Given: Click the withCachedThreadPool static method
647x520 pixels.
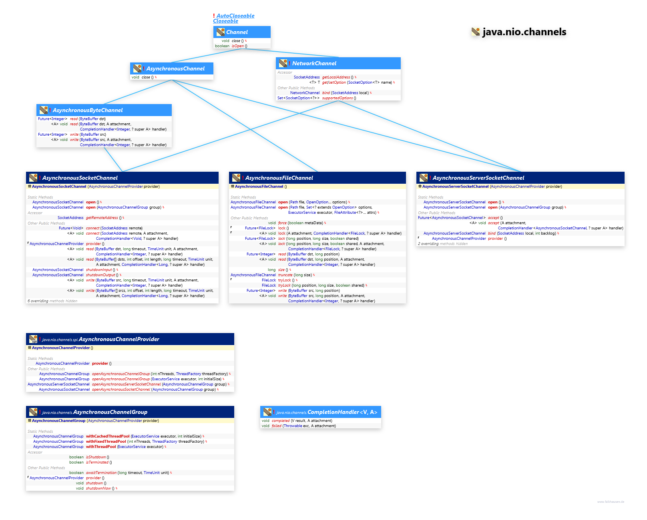Looking at the screenshot, I should pos(108,436).
